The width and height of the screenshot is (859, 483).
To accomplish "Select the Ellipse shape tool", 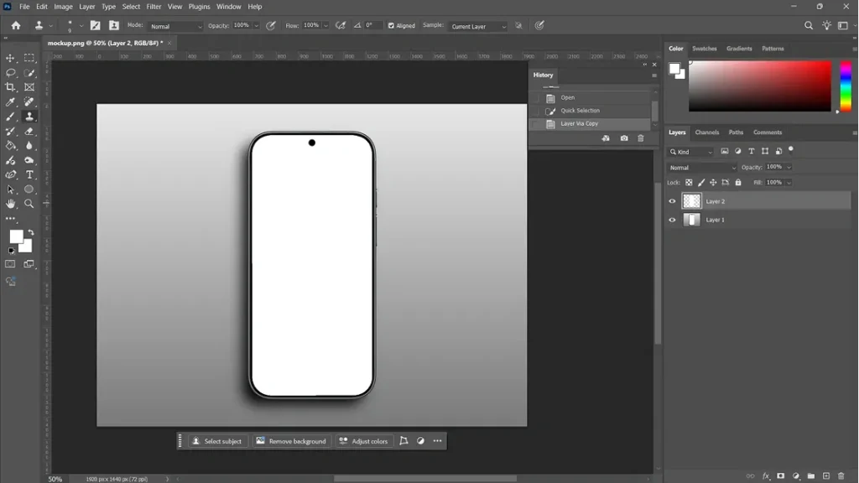I will [x=29, y=190].
